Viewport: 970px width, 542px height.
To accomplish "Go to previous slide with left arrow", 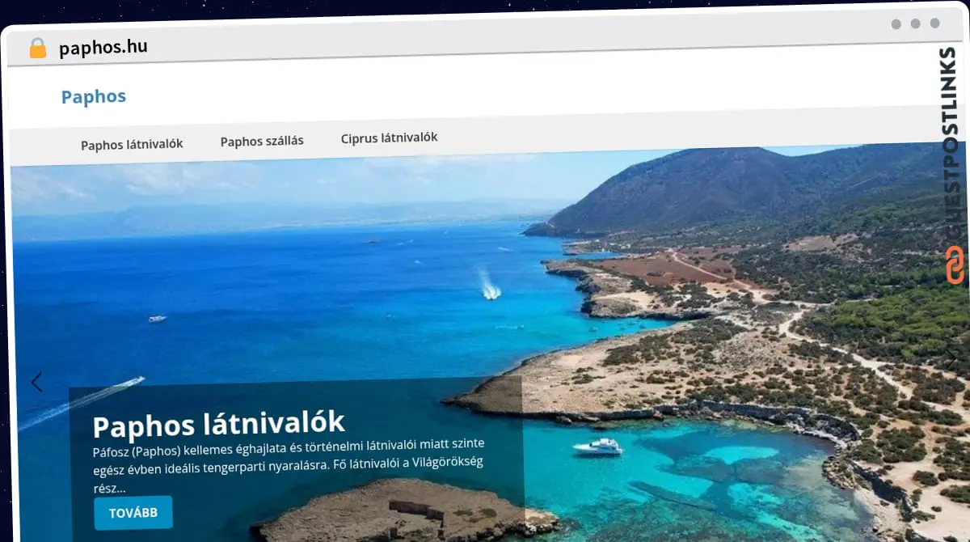I will 36,382.
